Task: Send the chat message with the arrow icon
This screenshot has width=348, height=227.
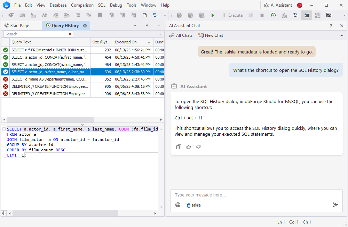Action: (335, 205)
